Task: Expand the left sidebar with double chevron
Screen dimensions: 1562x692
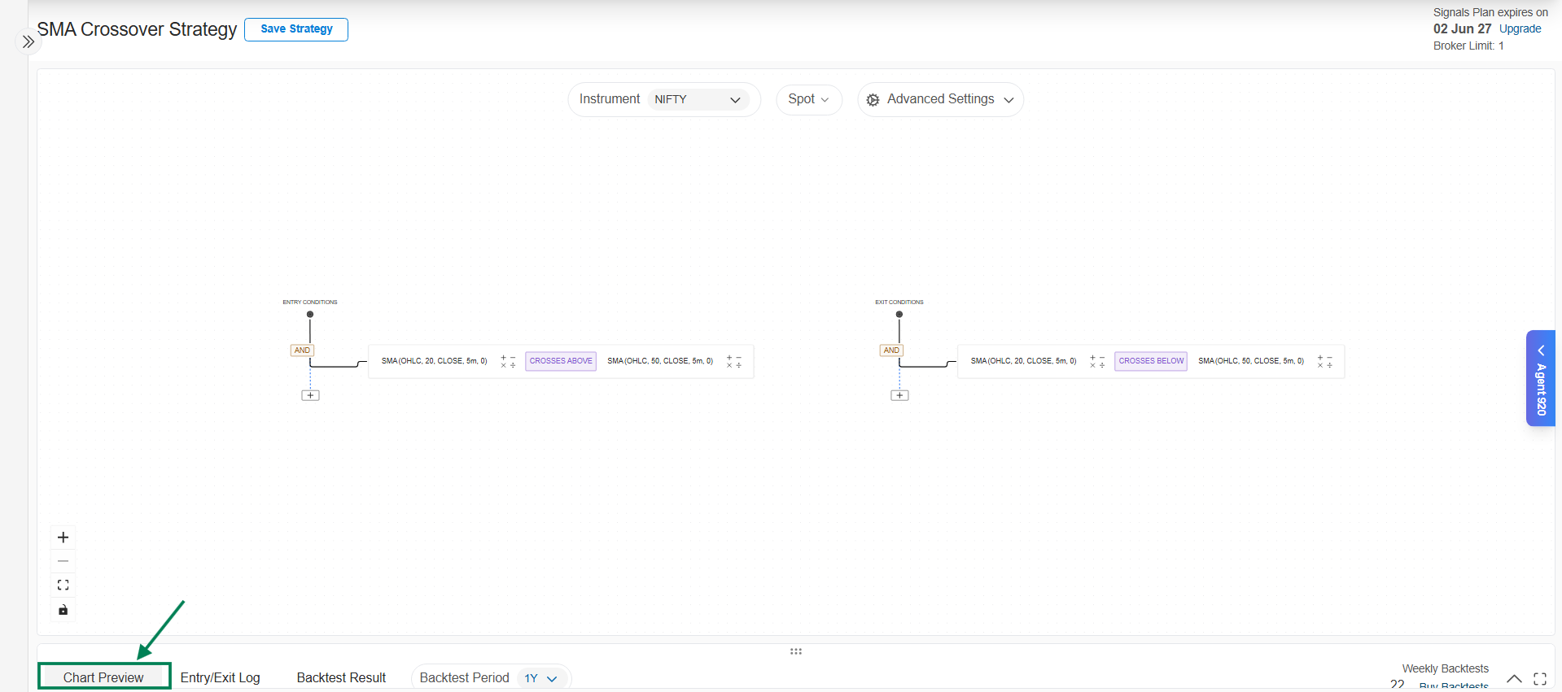Action: tap(28, 41)
